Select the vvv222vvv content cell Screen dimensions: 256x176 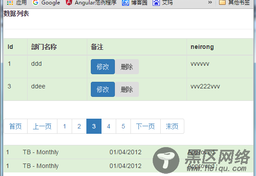pos(220,89)
